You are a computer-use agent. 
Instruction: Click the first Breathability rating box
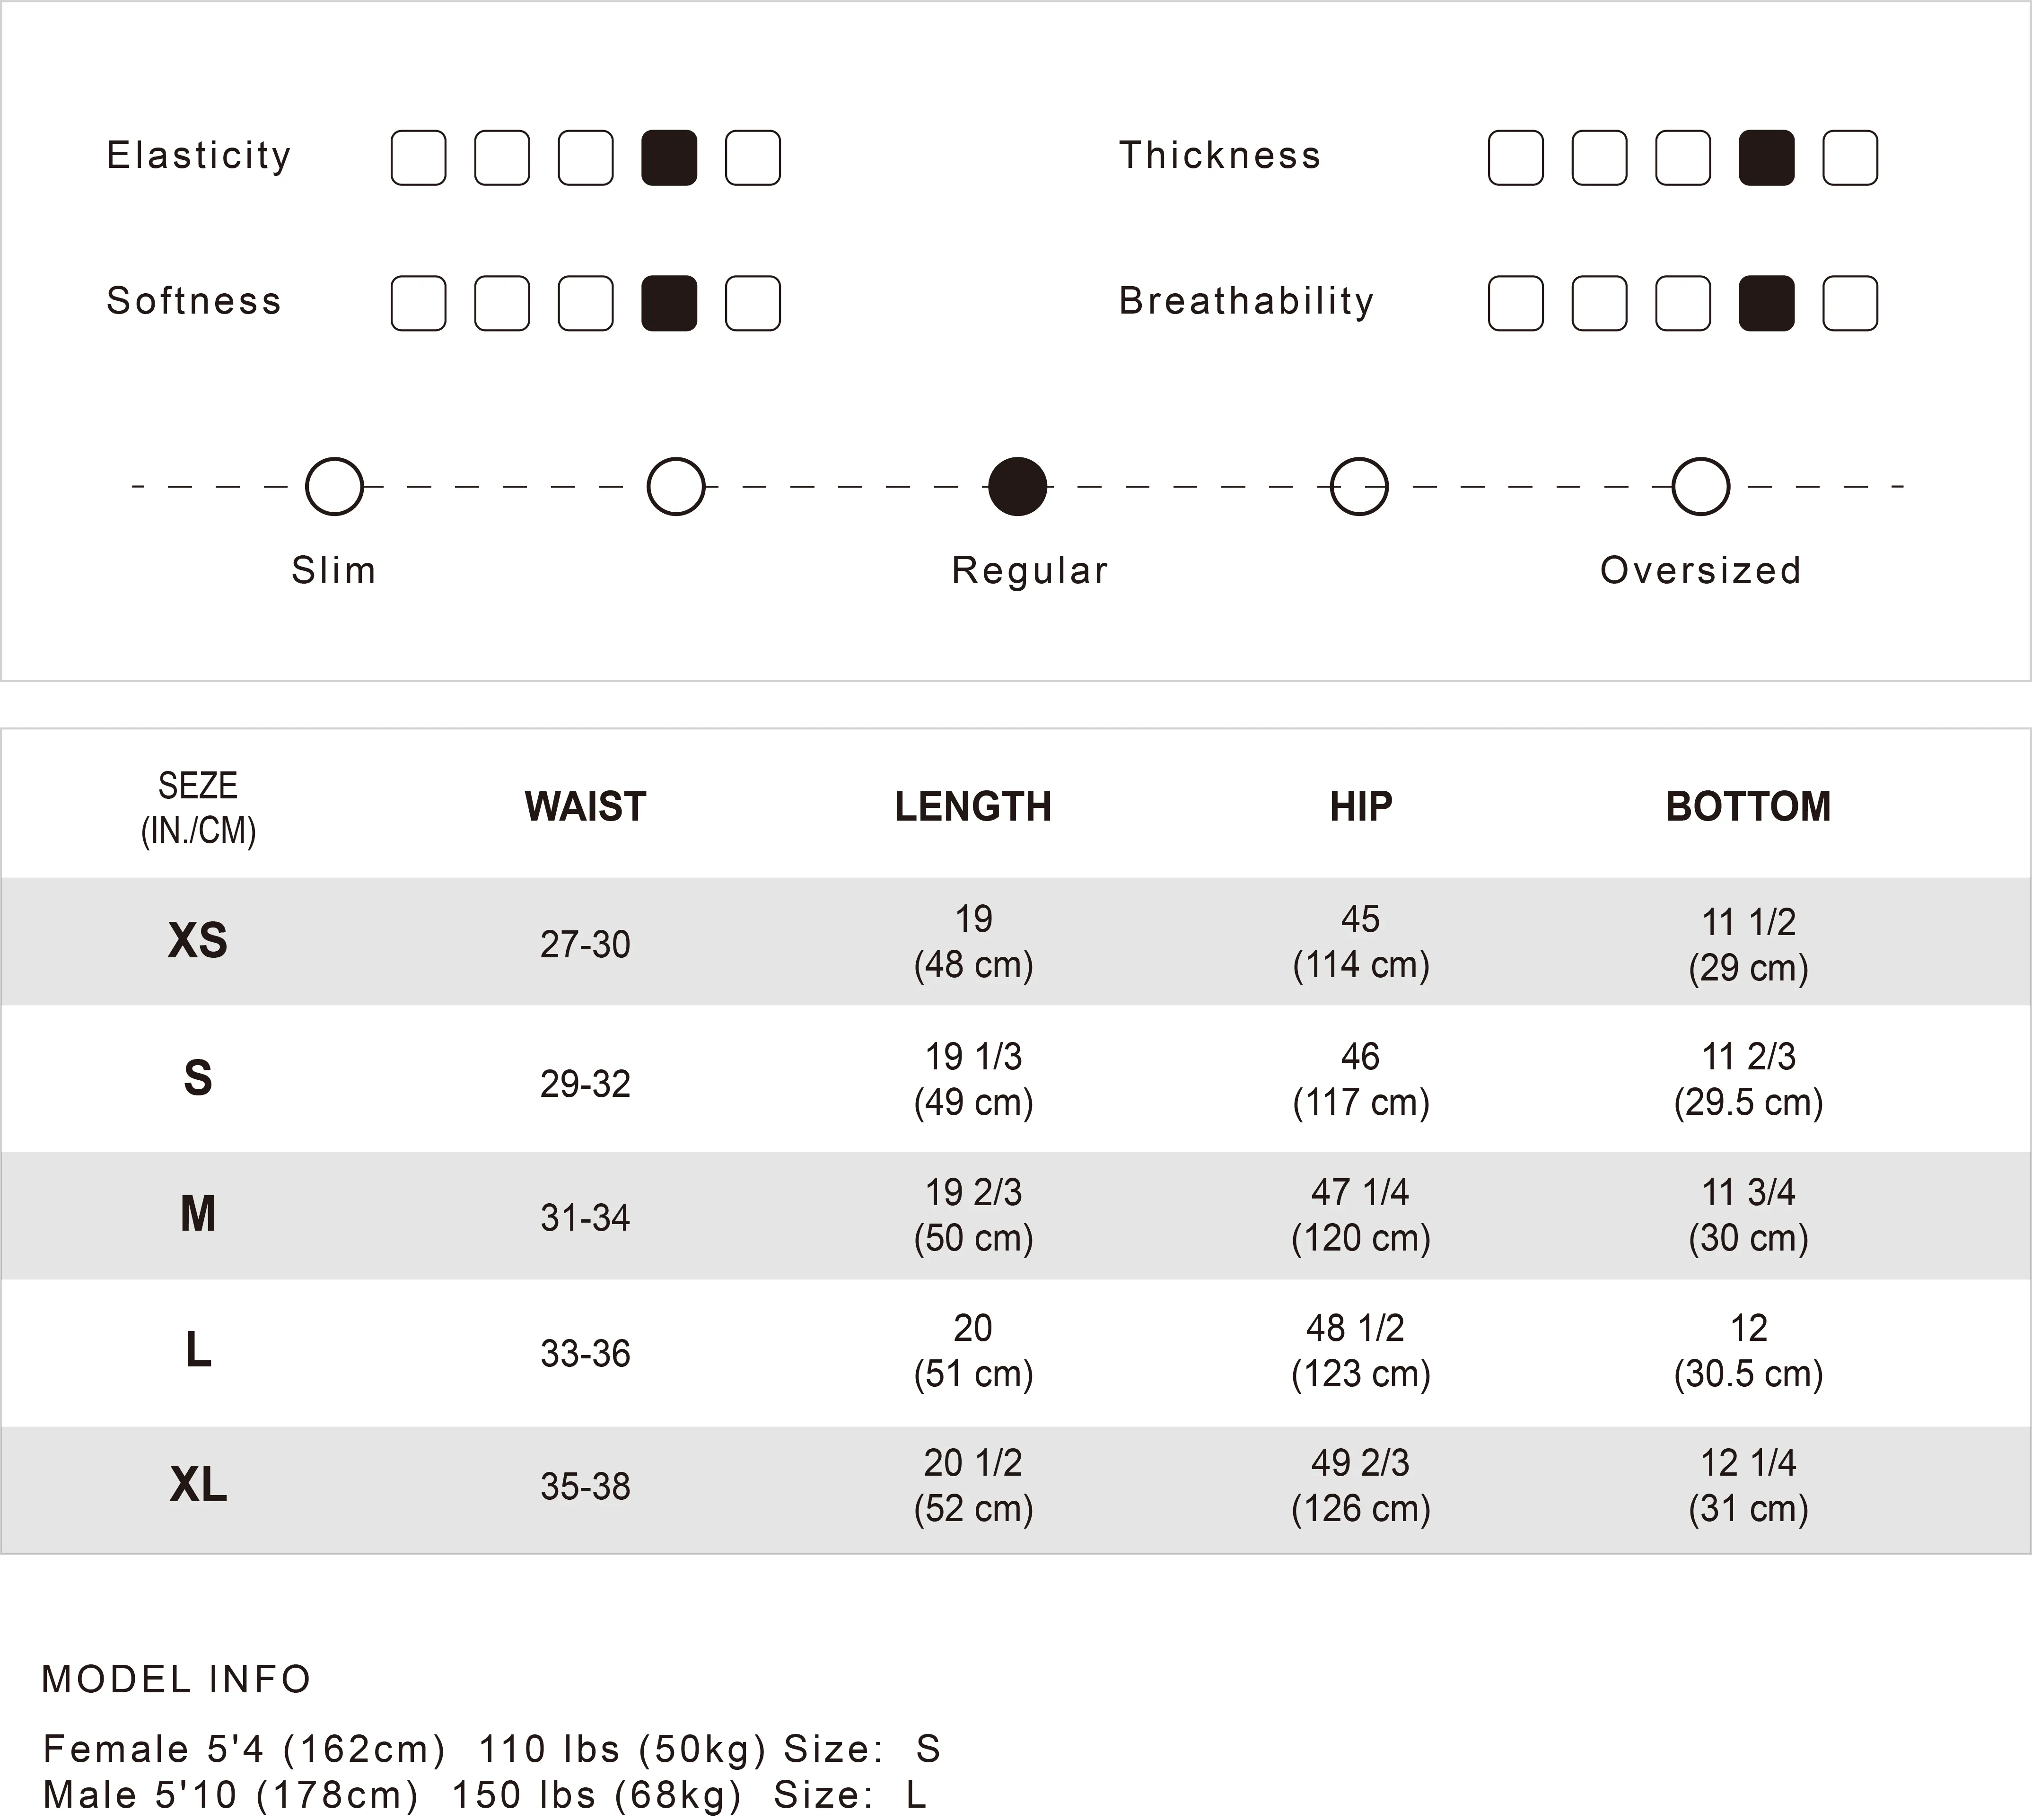coord(1515,303)
